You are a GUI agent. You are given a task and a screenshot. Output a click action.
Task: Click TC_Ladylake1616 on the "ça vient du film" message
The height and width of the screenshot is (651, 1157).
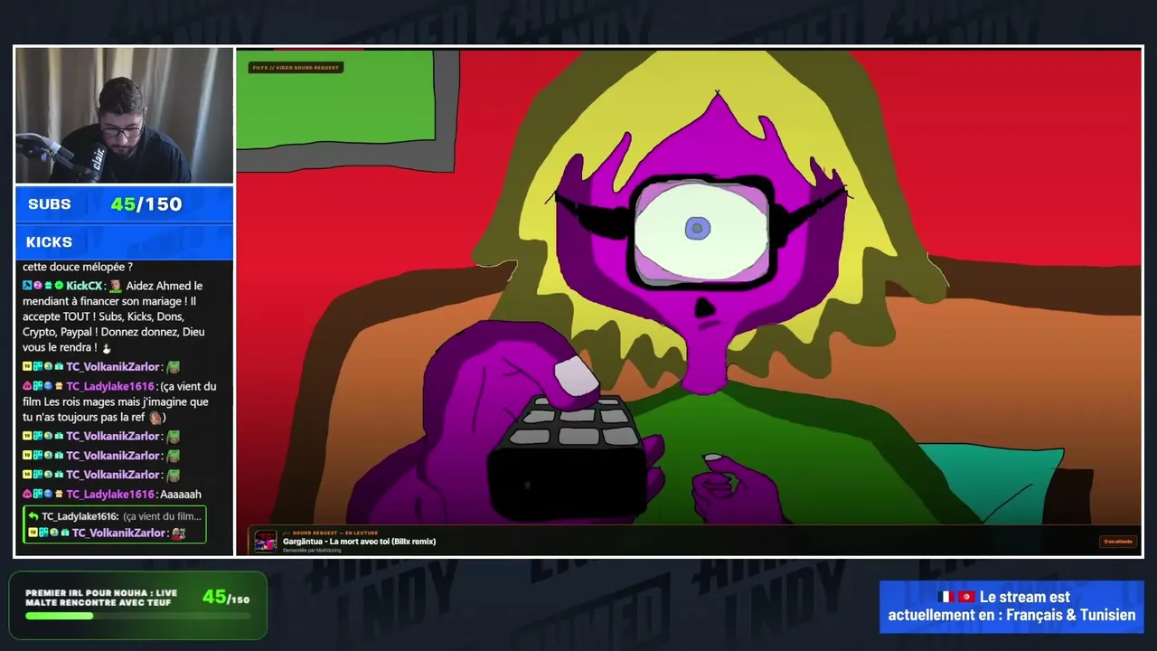110,386
